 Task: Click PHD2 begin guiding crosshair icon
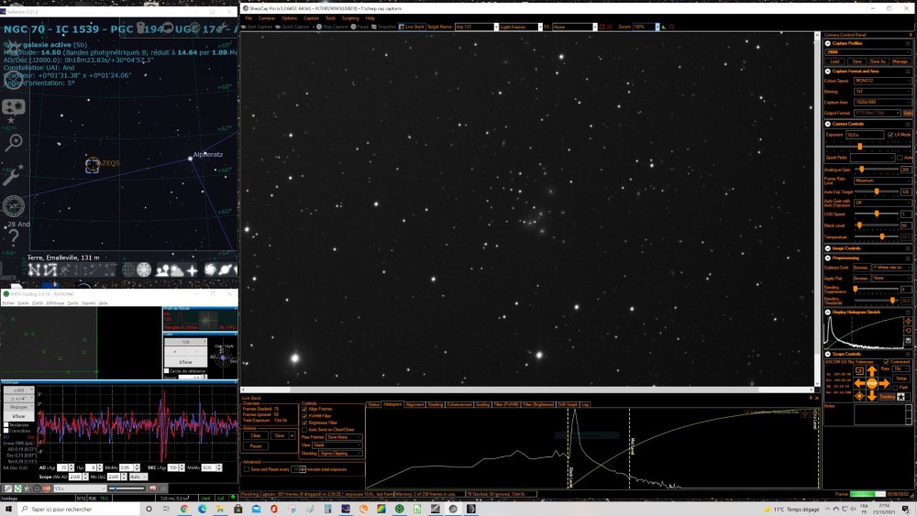coord(37,489)
